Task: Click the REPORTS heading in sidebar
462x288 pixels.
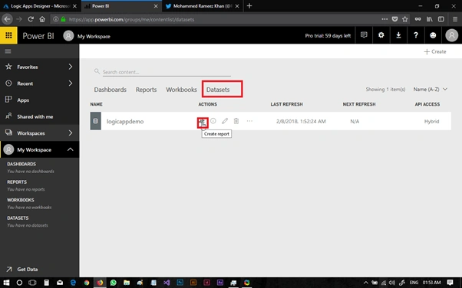Action: coord(17,182)
